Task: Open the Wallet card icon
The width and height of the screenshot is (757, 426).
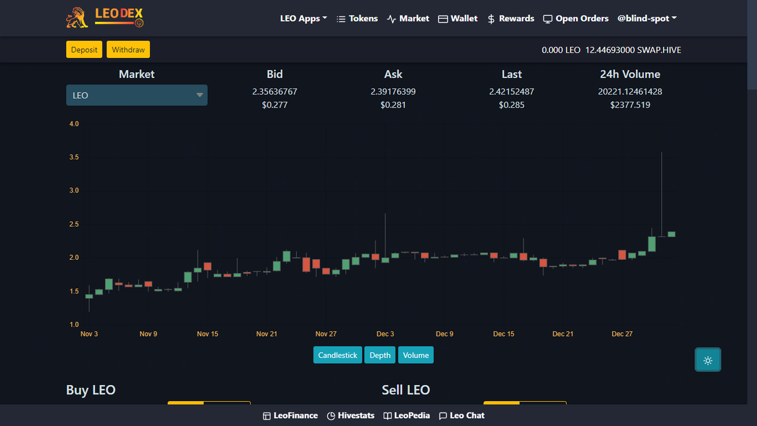Action: [x=443, y=19]
